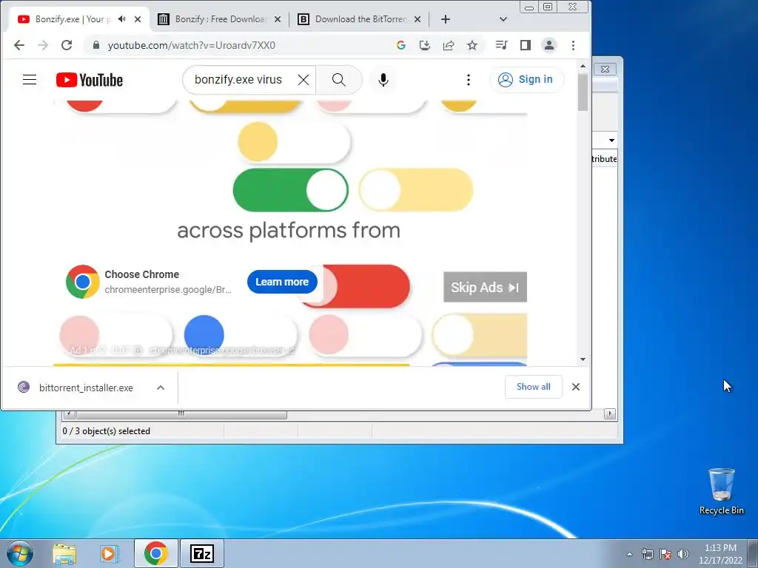
Task: Click the scroll left arrow in background window
Action: pos(69,414)
